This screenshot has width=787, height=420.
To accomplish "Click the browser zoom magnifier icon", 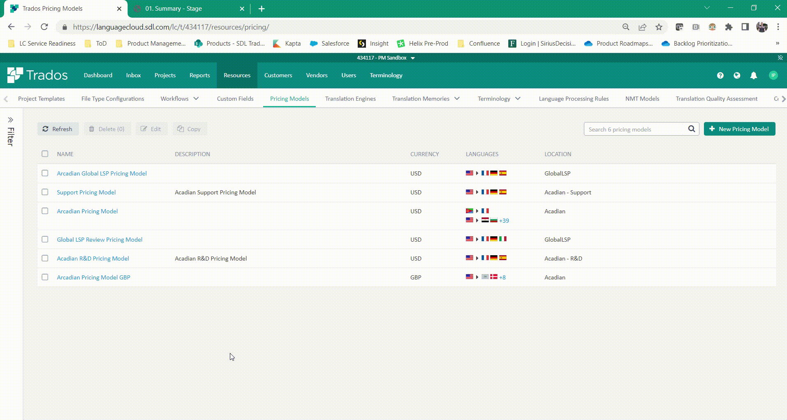I will click(626, 27).
